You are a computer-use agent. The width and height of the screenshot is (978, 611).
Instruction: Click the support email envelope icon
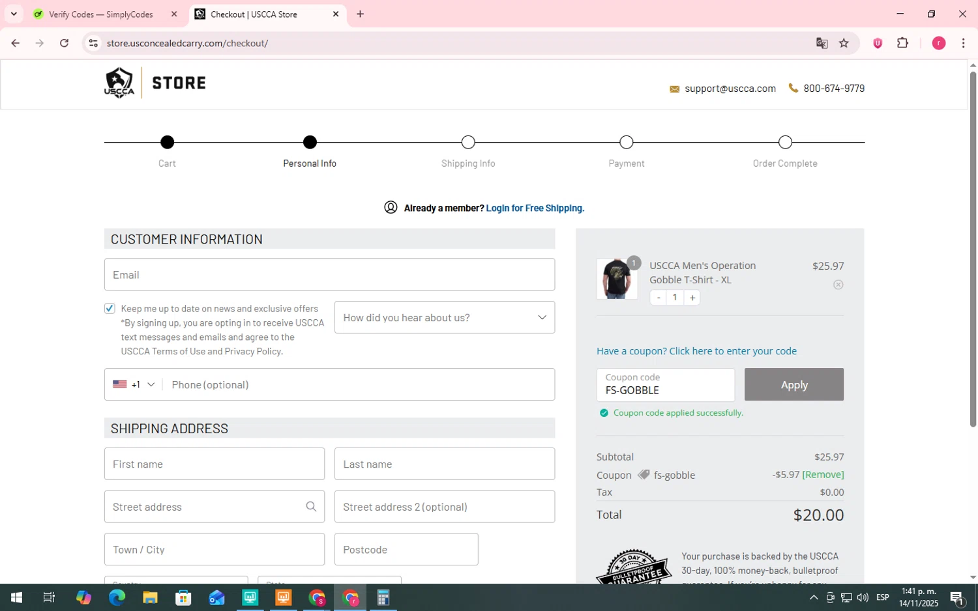click(674, 89)
